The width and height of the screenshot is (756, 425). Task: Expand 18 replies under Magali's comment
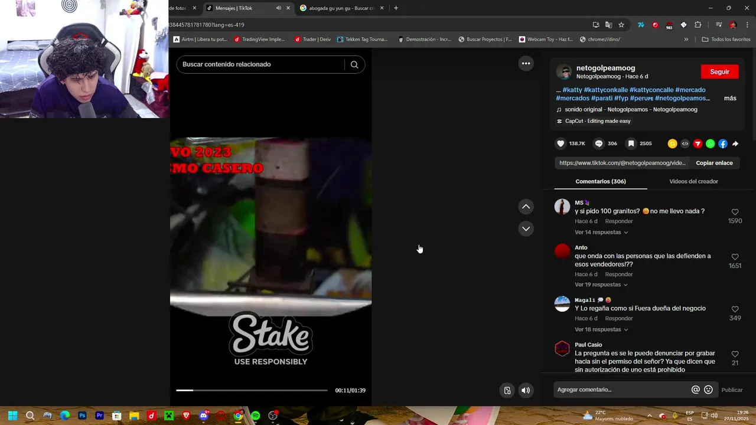click(x=601, y=329)
